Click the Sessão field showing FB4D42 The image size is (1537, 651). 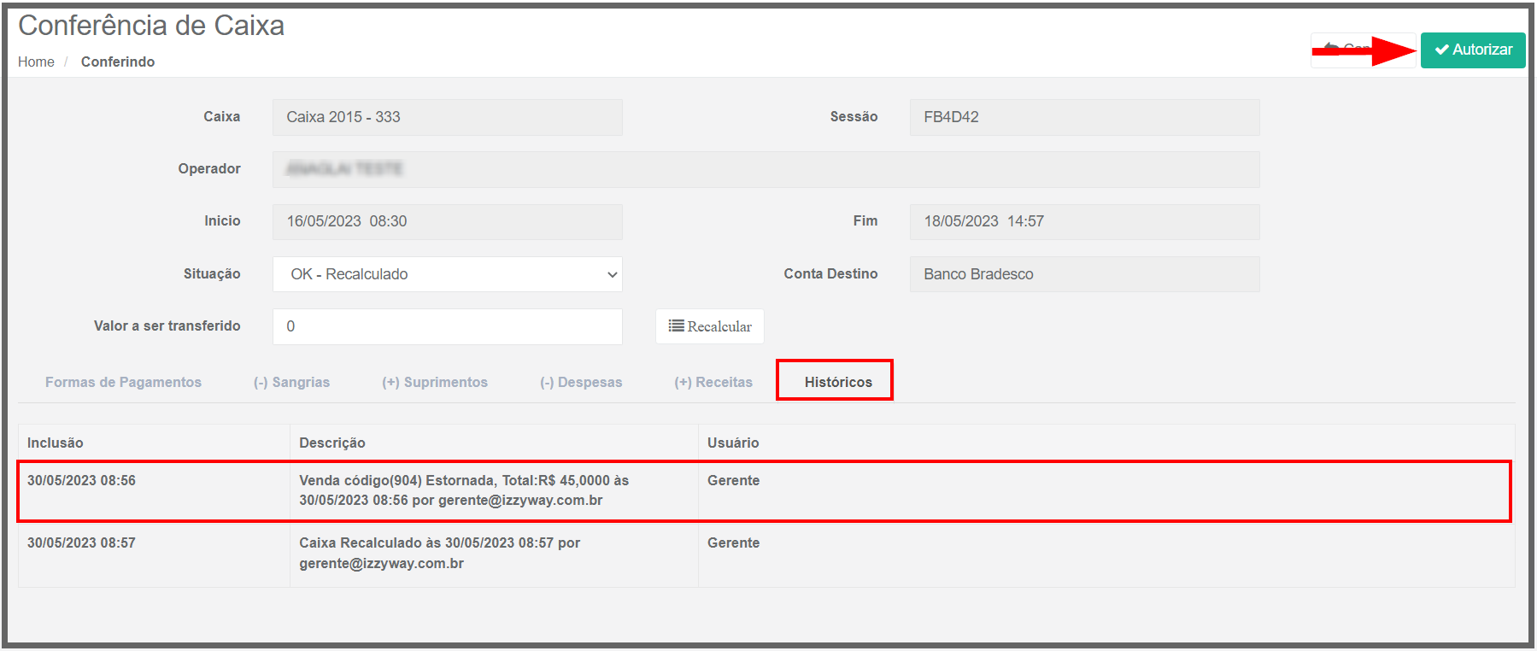[1084, 117]
